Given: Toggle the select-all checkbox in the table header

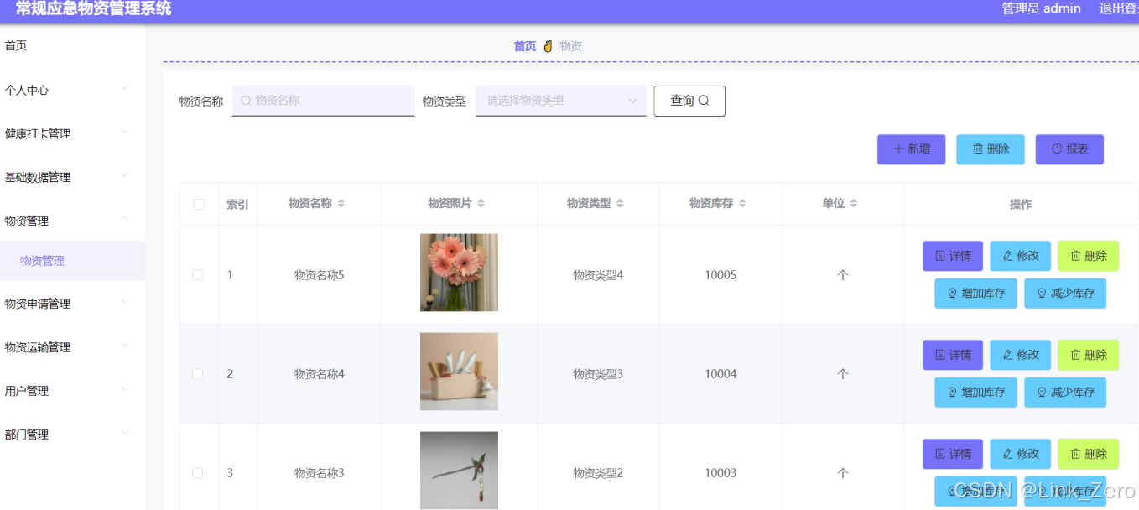Looking at the screenshot, I should pyautogui.click(x=198, y=203).
